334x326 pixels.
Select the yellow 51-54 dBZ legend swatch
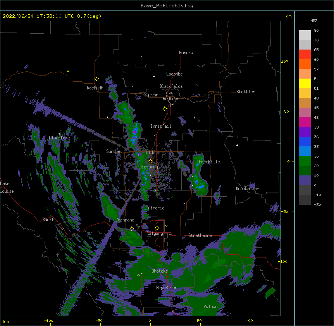pos(305,84)
